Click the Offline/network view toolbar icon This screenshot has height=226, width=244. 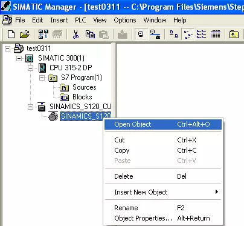[x=155, y=34]
